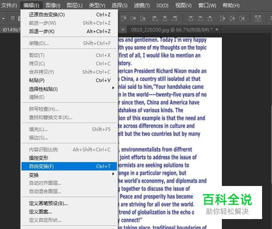The height and width of the screenshot is (229, 272).
Task: Click the align left edges icon
Action: 155,18
